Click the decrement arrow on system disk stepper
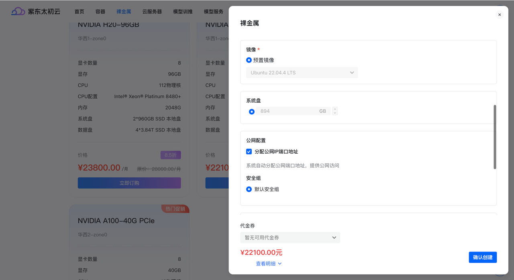The width and height of the screenshot is (514, 280). coord(335,113)
